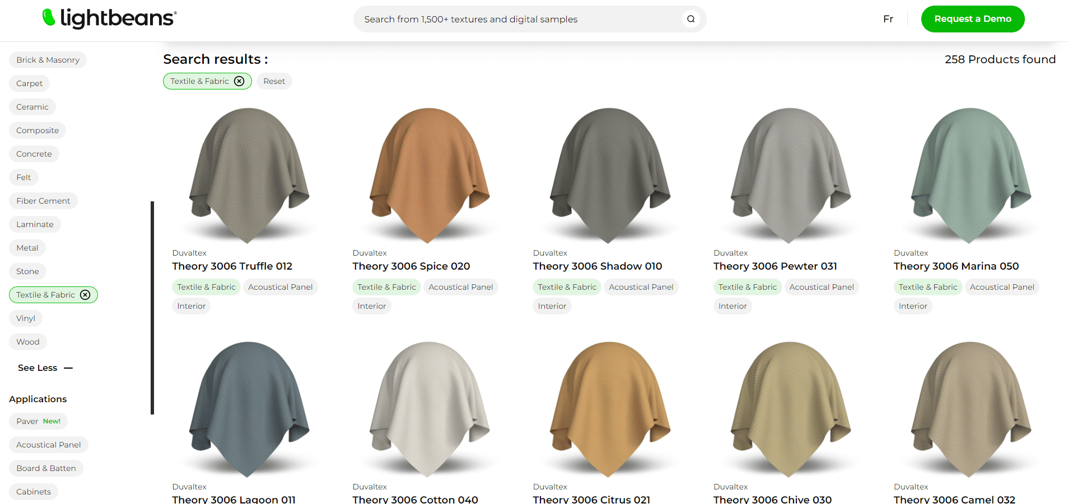
Task: Remove Textile & Fabric chip above results
Action: click(239, 81)
